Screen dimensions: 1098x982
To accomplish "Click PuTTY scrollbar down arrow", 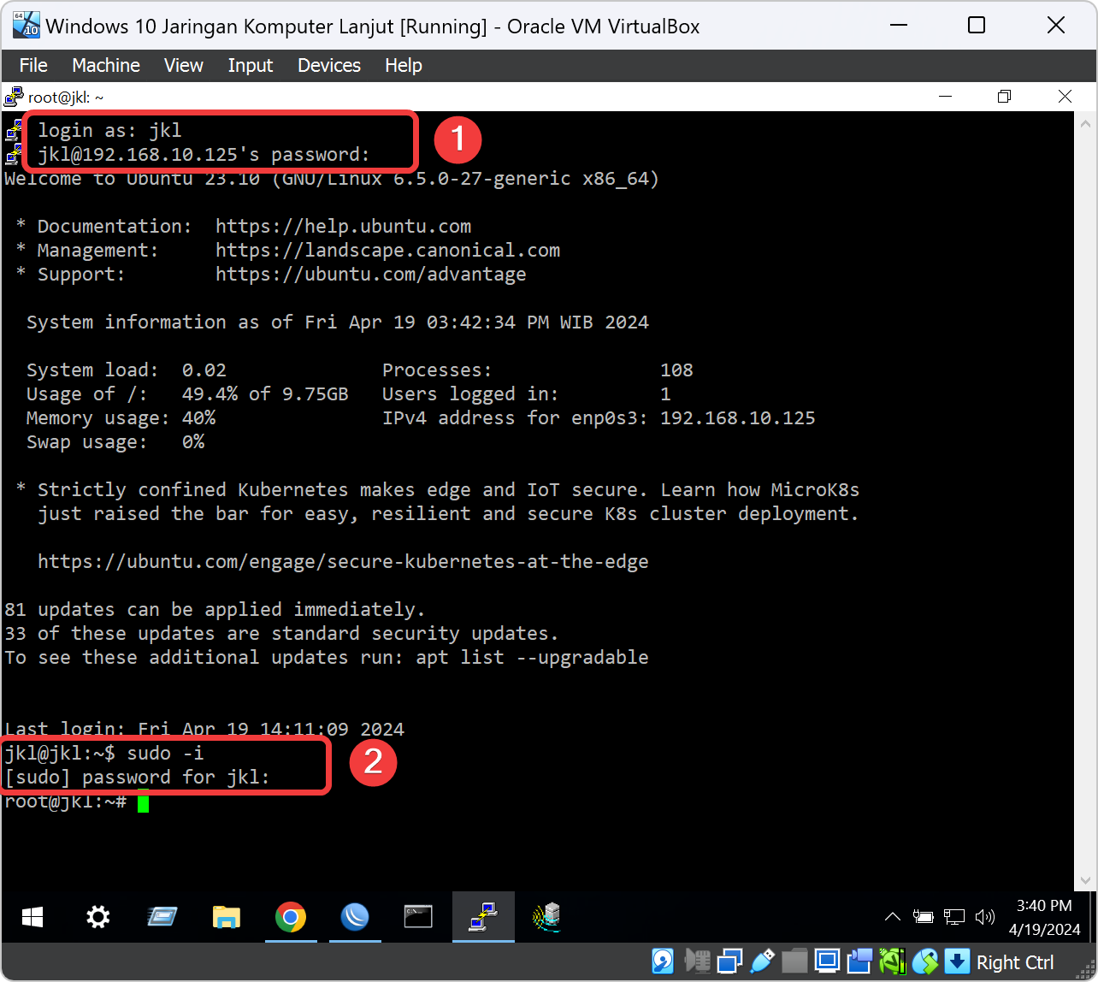I will (x=1085, y=880).
